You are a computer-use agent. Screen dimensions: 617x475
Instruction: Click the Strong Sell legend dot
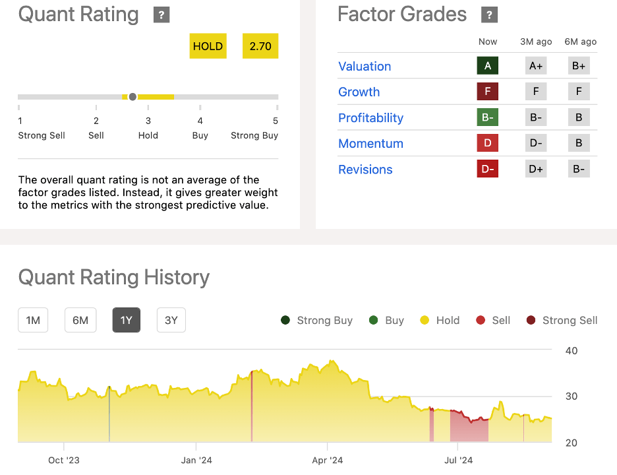(x=531, y=320)
